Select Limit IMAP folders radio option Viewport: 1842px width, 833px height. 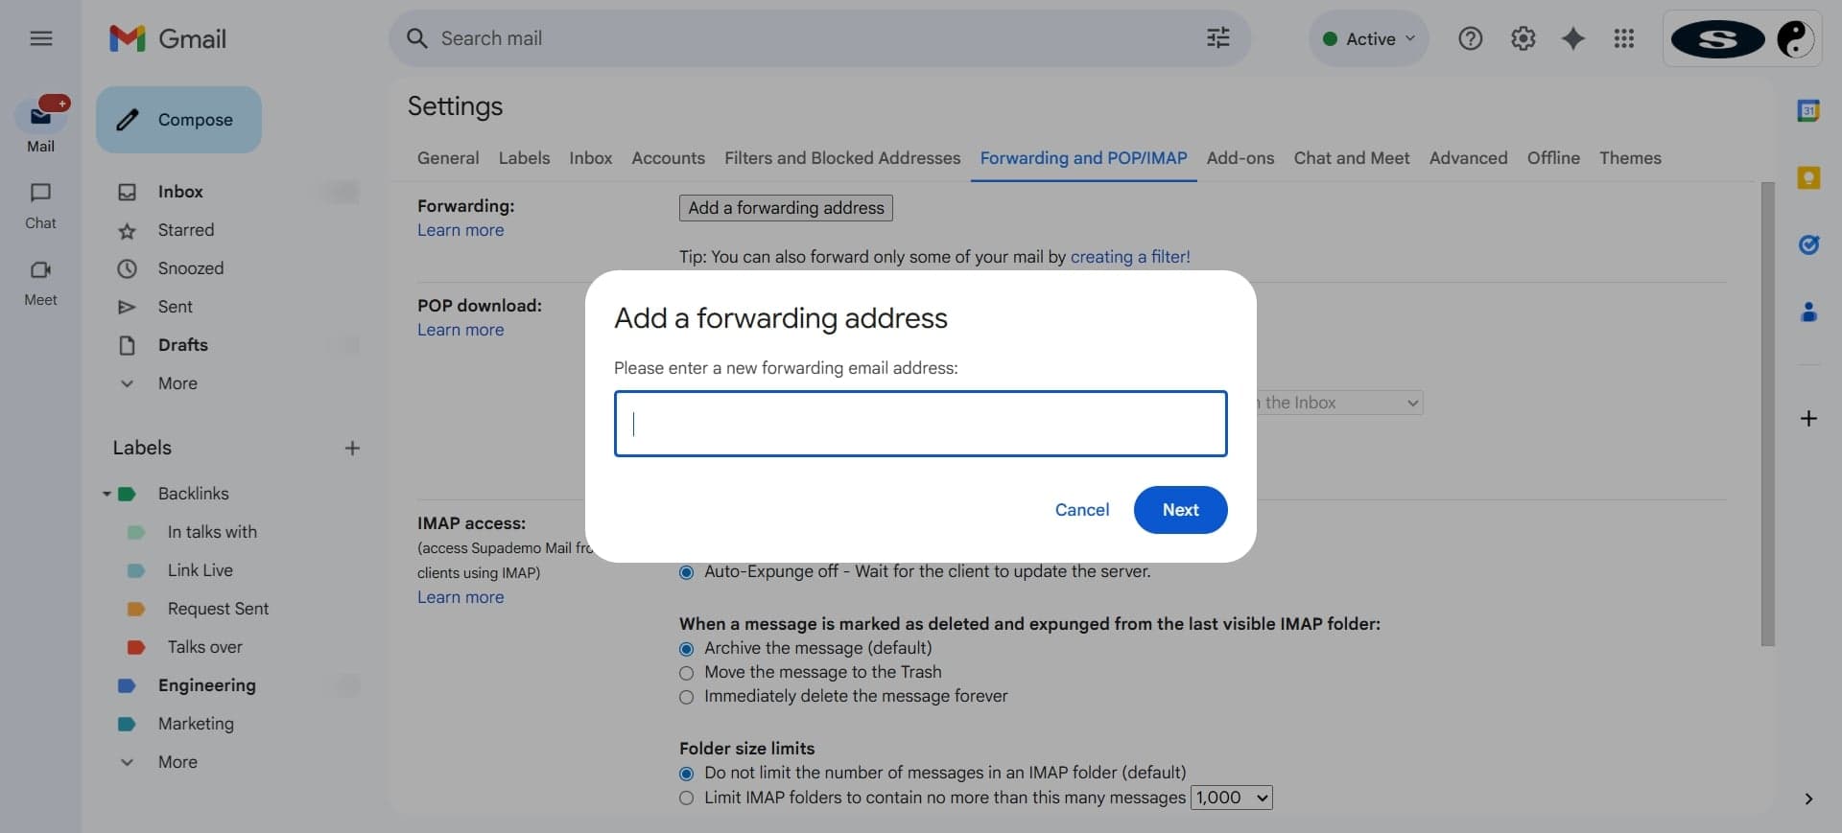click(686, 798)
